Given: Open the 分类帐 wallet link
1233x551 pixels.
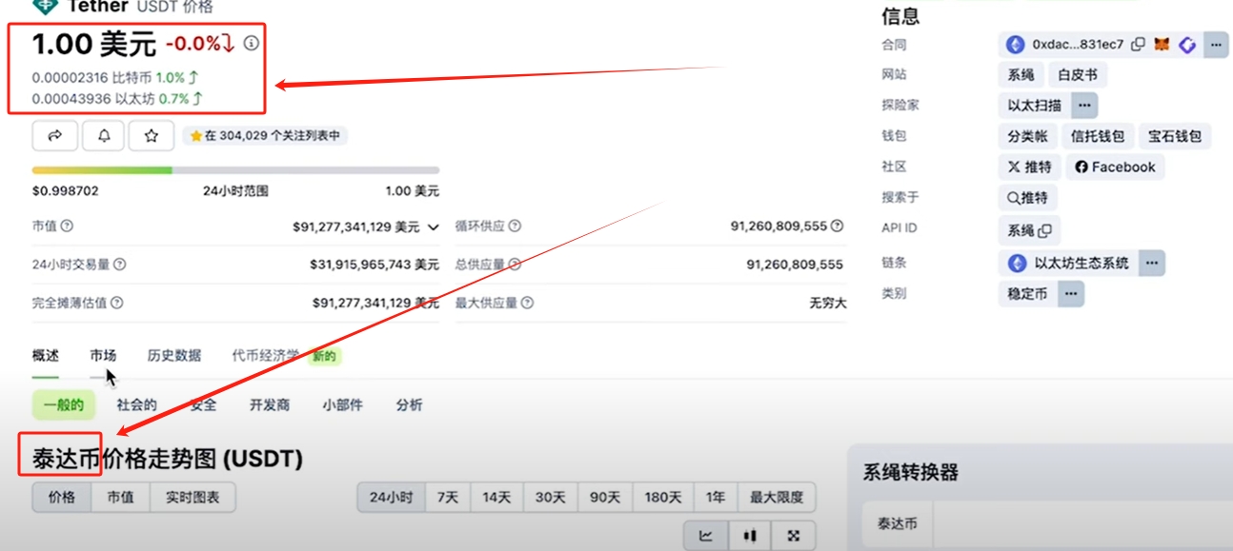Looking at the screenshot, I should coord(1027,137).
